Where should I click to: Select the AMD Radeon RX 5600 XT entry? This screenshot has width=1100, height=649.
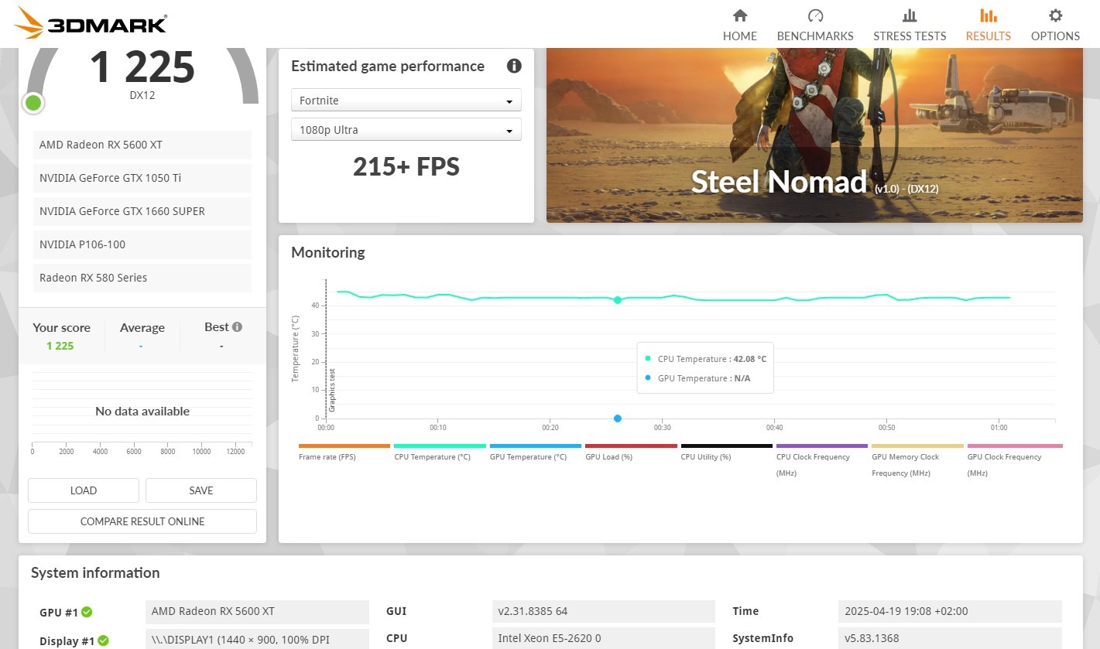[x=142, y=145]
